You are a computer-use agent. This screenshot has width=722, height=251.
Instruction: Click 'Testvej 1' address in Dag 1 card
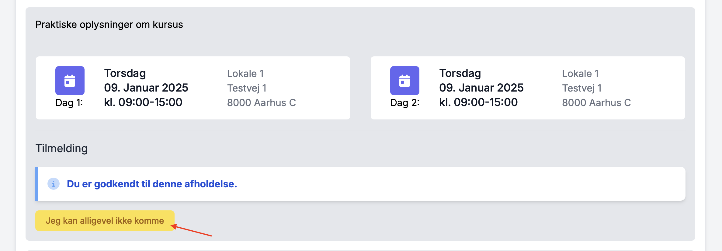click(x=247, y=88)
